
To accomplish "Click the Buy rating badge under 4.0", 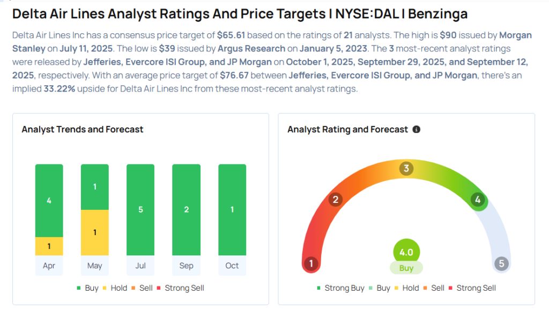I will (406, 267).
